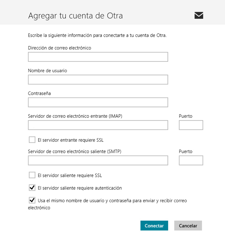Click the 'Agregar tu cuenta de Otra' heading
This screenshot has width=225, height=236.
pos(75,16)
